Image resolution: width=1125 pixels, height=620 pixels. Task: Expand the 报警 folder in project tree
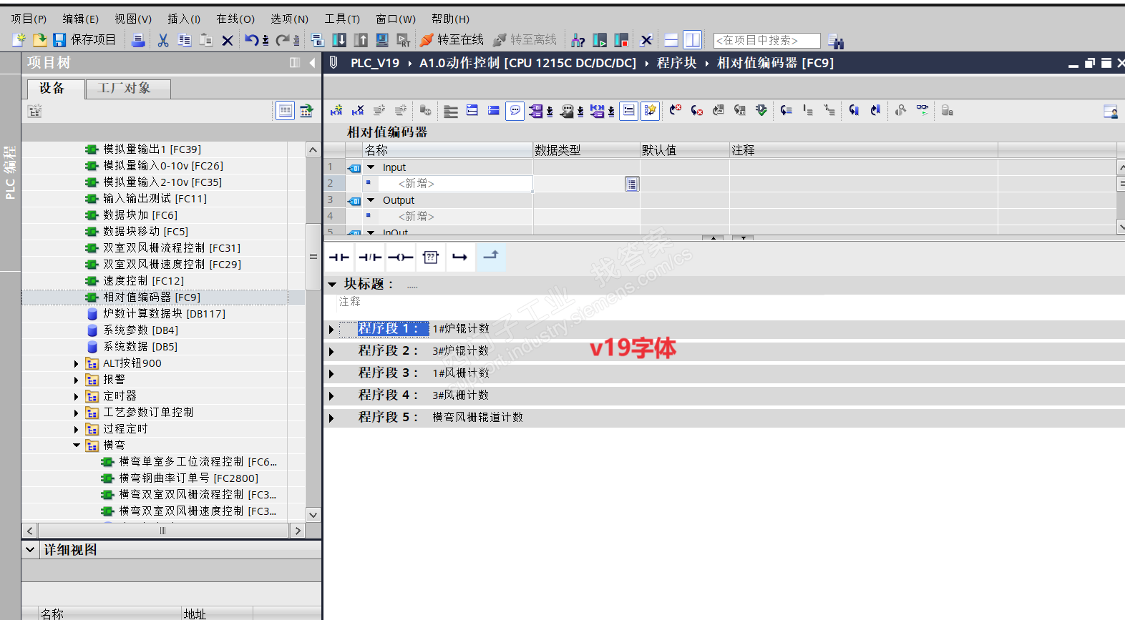[x=77, y=380]
